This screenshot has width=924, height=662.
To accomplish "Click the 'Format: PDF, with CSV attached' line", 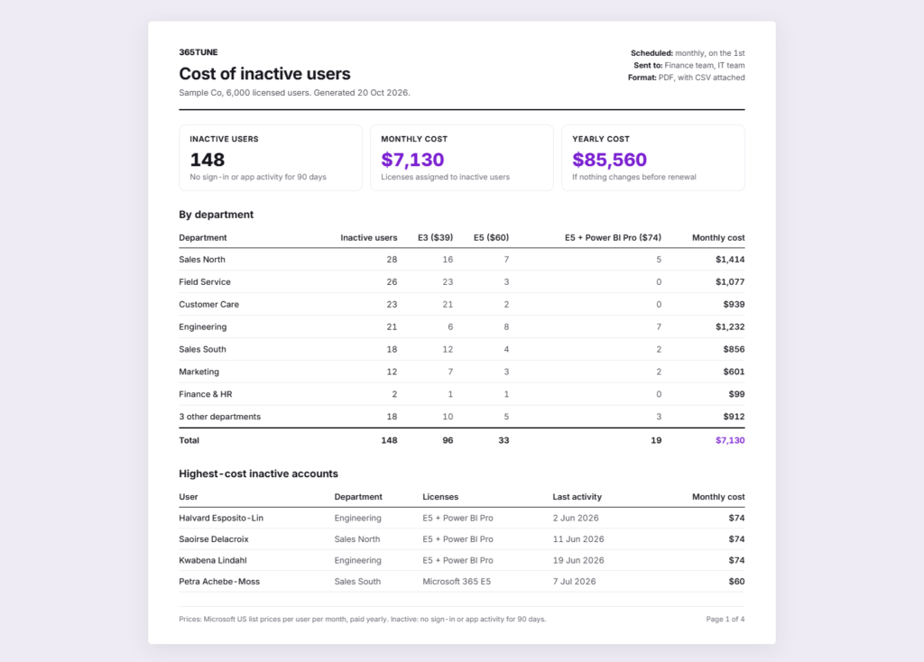I will click(x=686, y=78).
